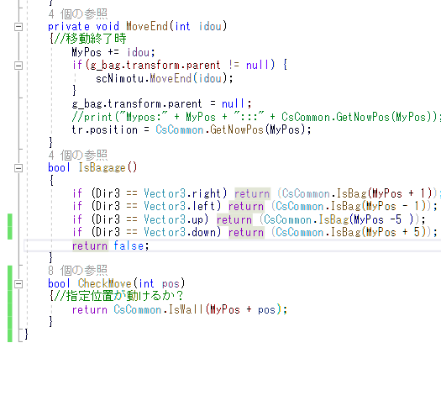Click the MyPos += idou statement

pos(113,52)
